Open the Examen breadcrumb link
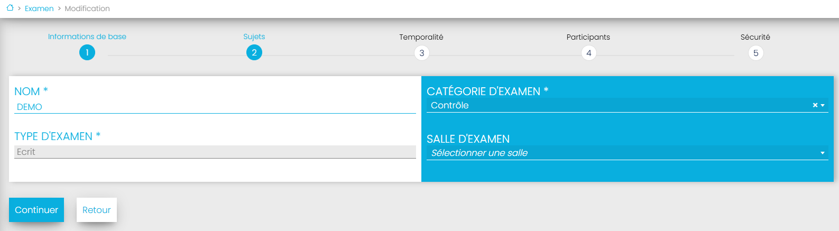The height and width of the screenshot is (231, 839). (39, 8)
